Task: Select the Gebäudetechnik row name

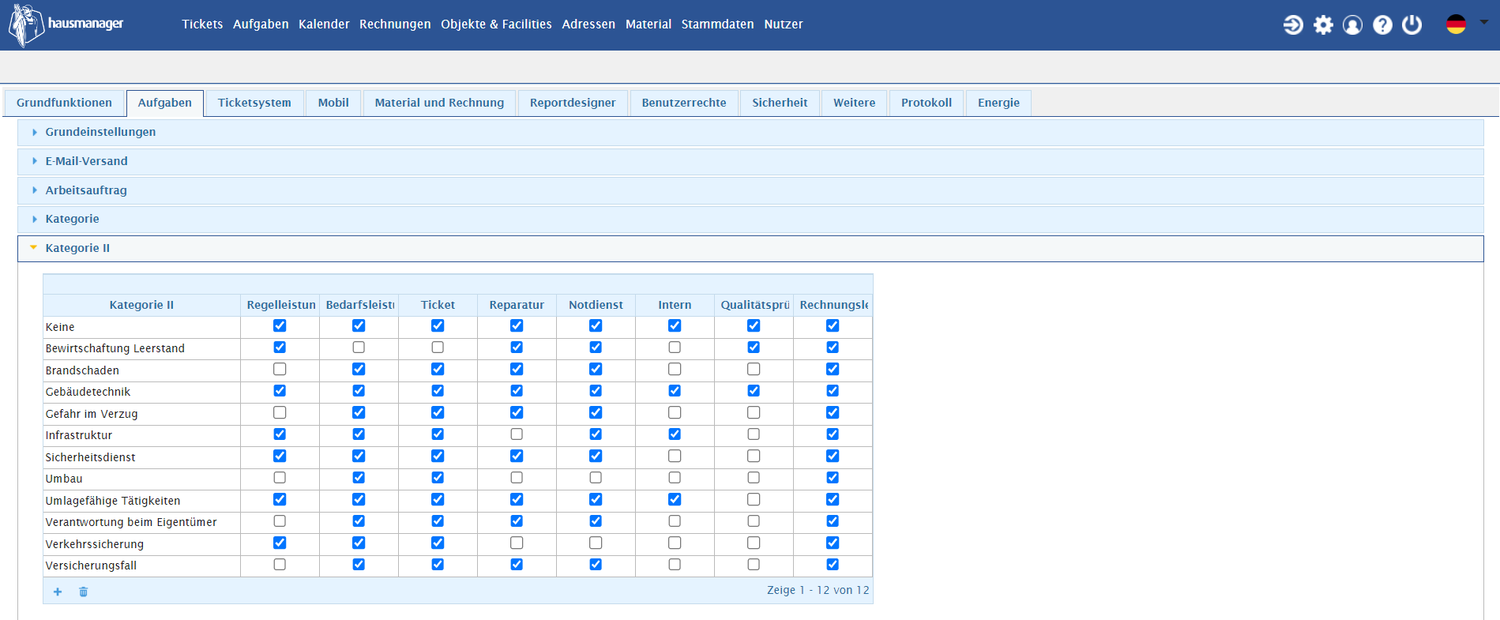Action: click(88, 392)
